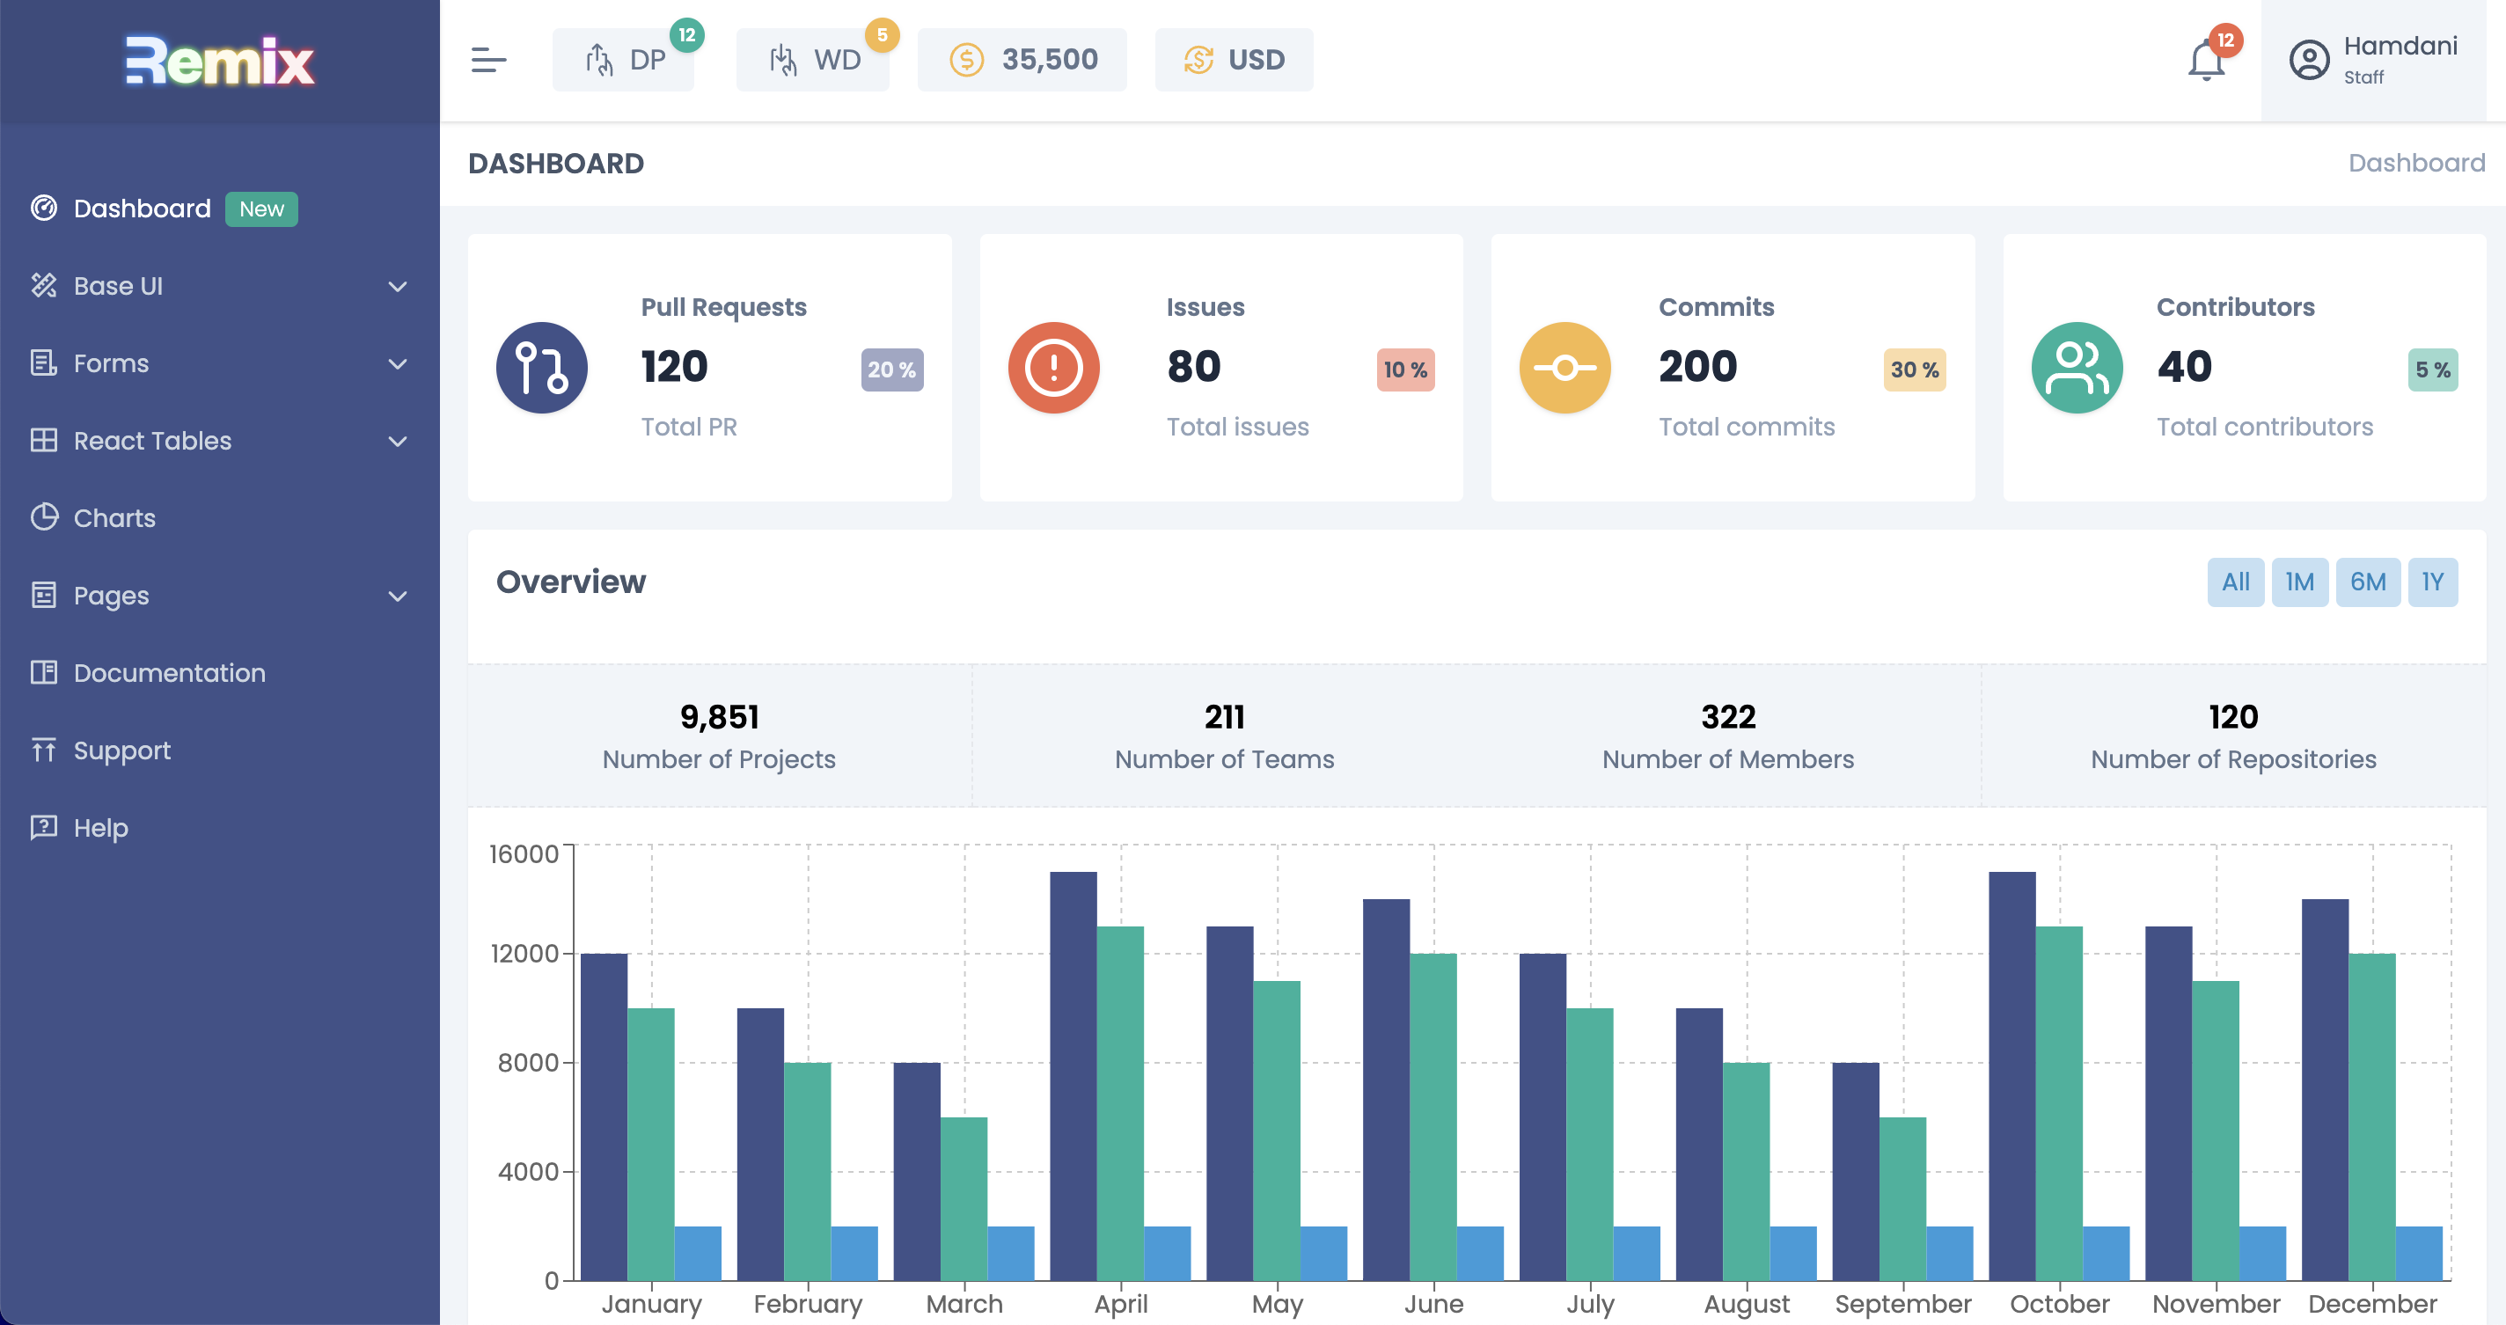The image size is (2506, 1325).
Task: Open the Support menu item
Action: click(x=220, y=750)
